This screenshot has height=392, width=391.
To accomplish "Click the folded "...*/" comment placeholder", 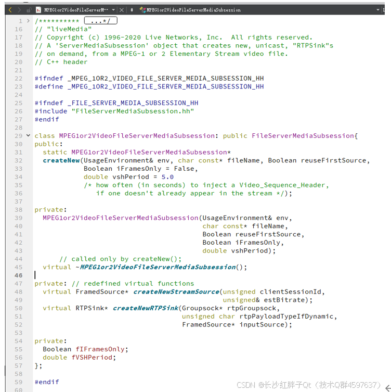I will click(100, 21).
